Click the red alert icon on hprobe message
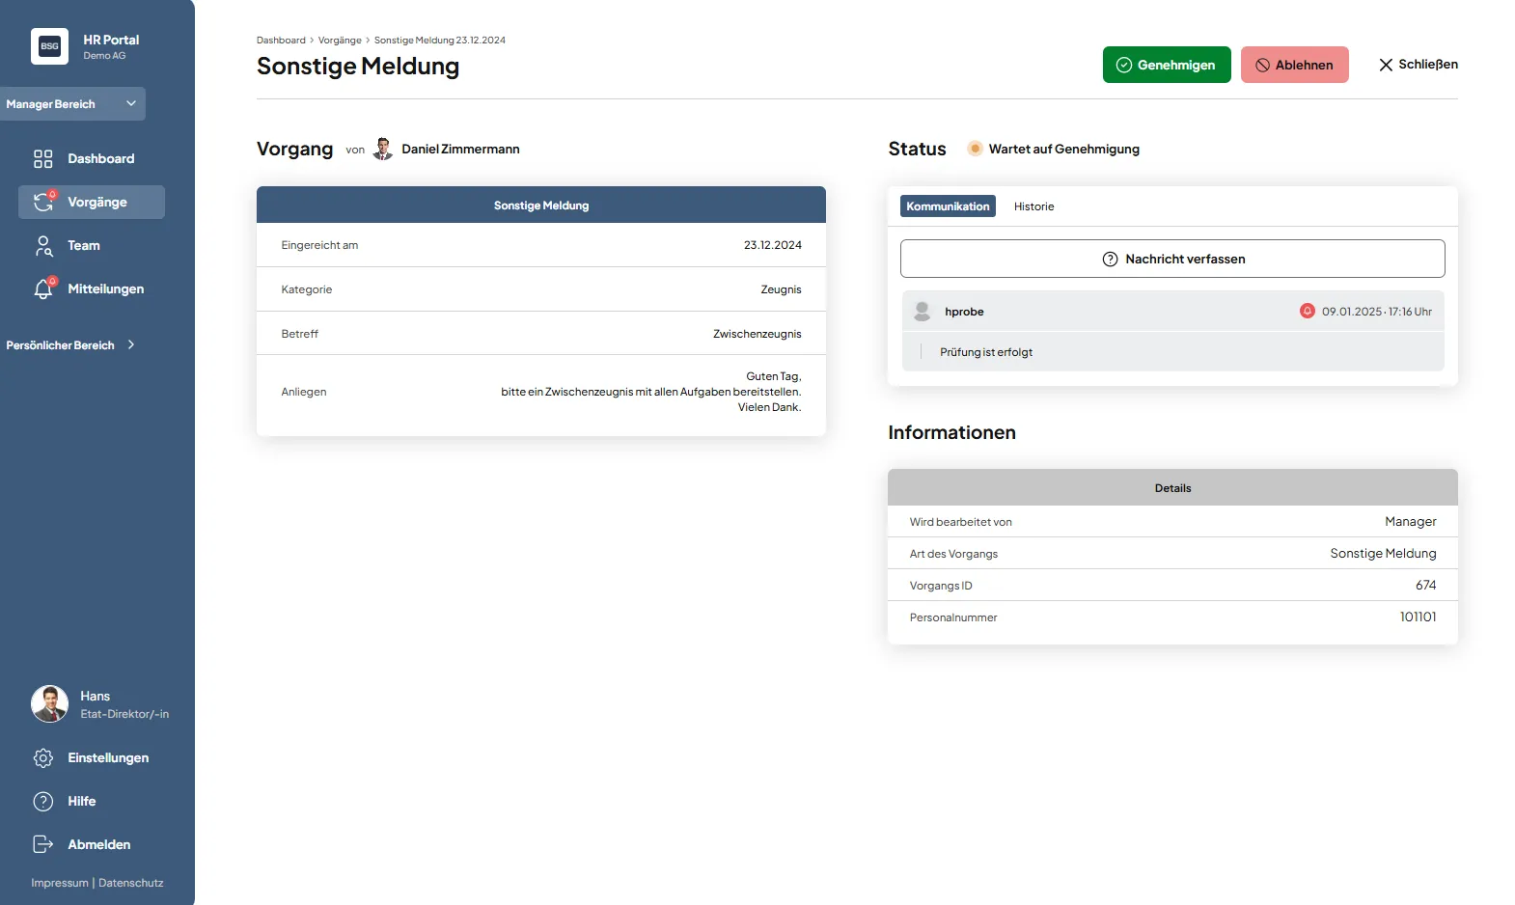The image size is (1515, 905). [x=1307, y=311]
